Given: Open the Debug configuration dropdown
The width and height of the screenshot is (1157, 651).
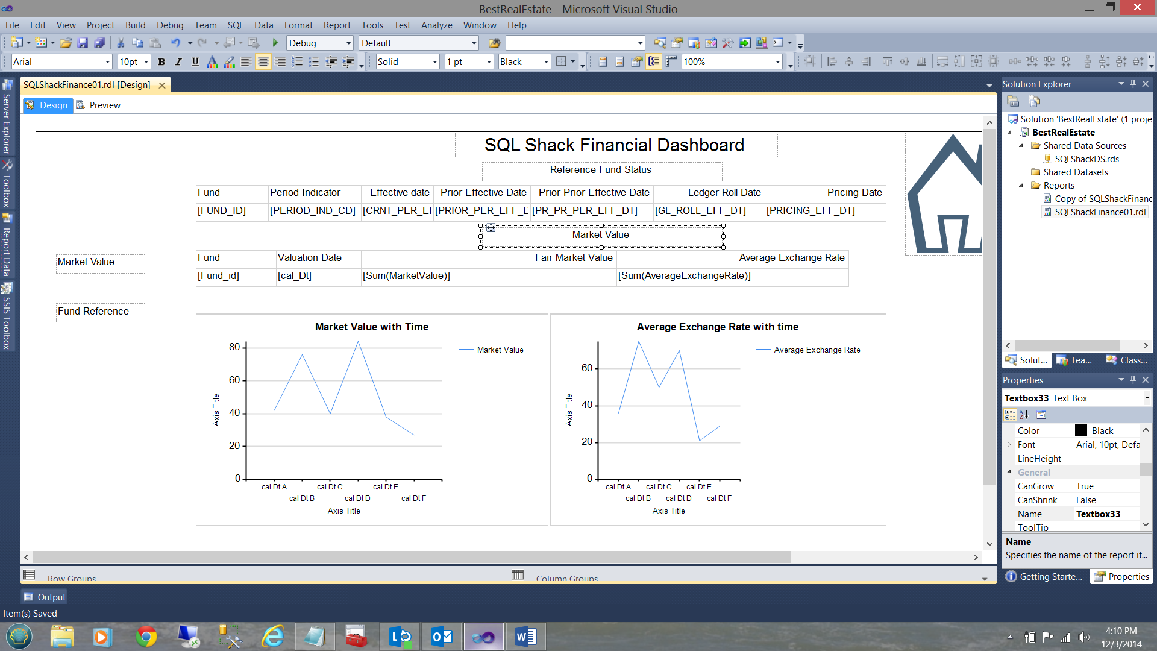Looking at the screenshot, I should (348, 43).
